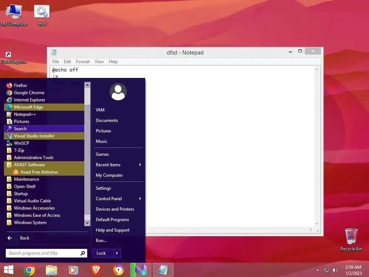Click the programs list scroll-up arrow

coord(87,85)
